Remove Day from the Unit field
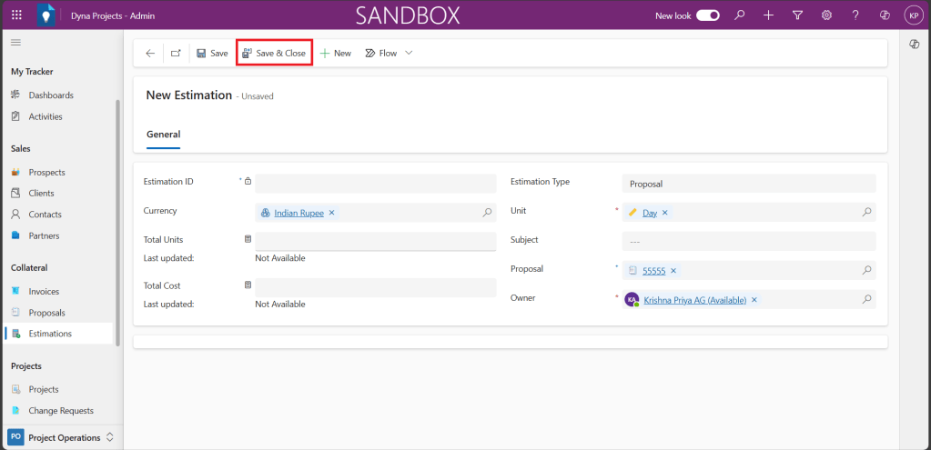This screenshot has width=931, height=450. tap(664, 213)
